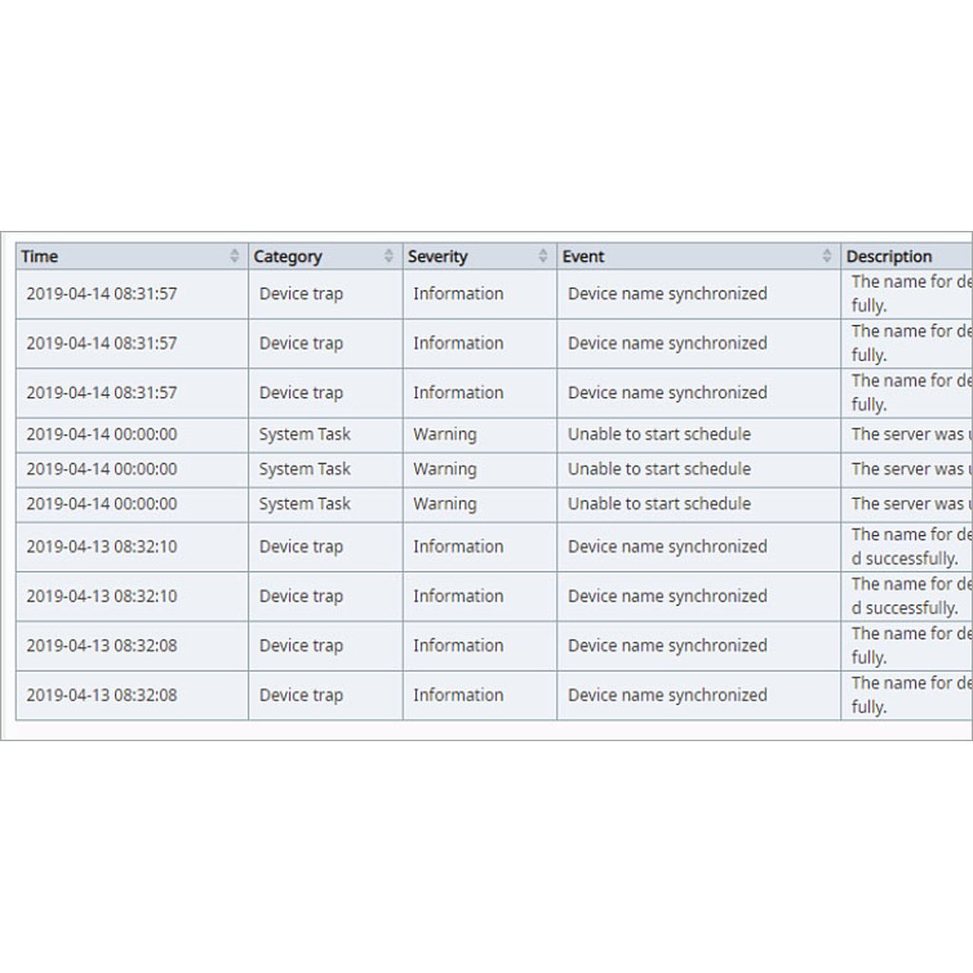Sort the Severity column ascending

point(543,252)
